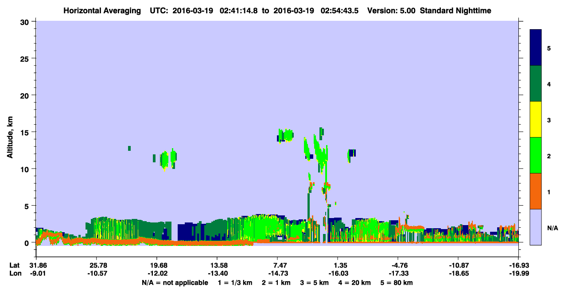Viewport: 576px width, 295px height.
Task: Click the altitude tick label 15
Action: click(x=26, y=132)
